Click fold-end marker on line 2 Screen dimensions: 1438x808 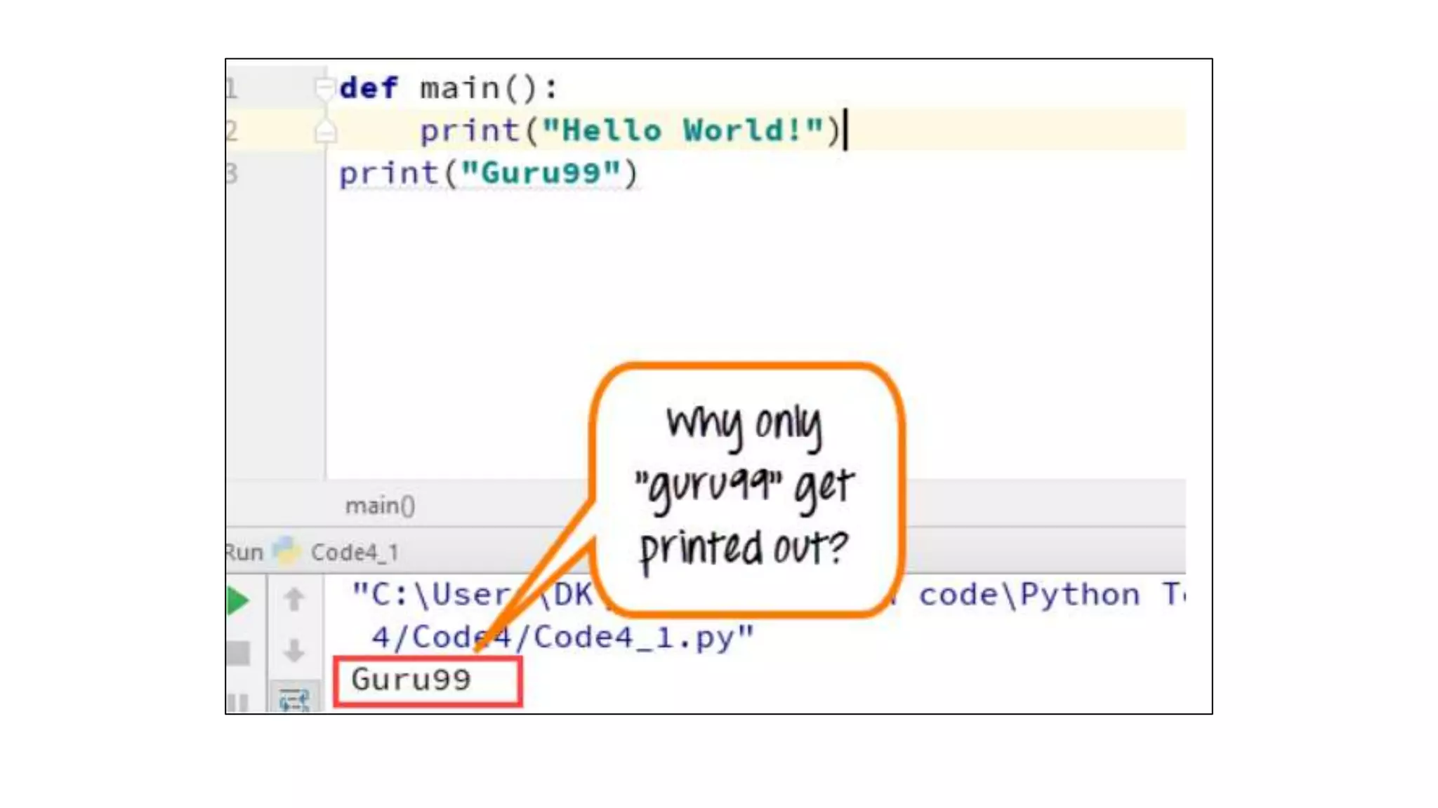[x=325, y=131]
